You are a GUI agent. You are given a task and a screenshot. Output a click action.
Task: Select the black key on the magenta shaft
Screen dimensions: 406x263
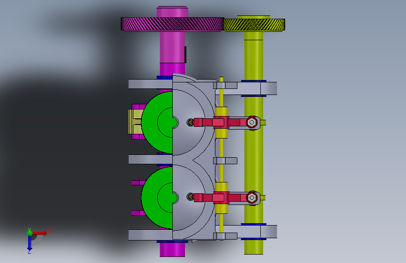pyautogui.click(x=185, y=54)
